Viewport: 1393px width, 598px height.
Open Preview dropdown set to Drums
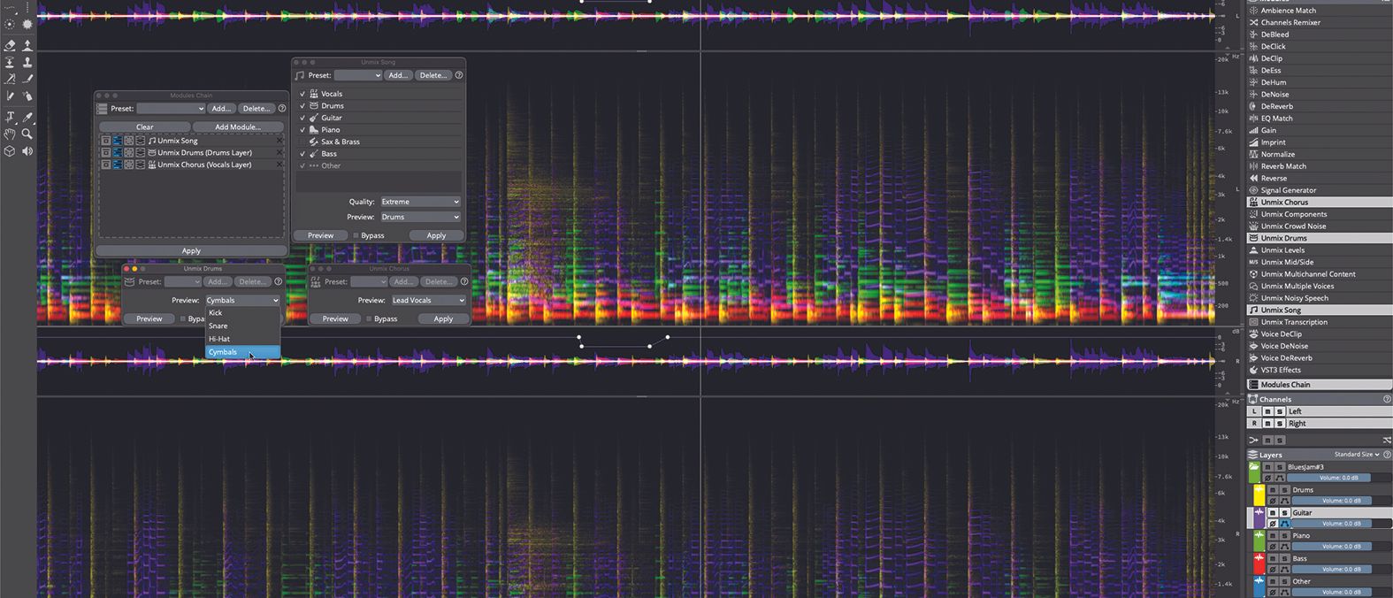point(420,217)
